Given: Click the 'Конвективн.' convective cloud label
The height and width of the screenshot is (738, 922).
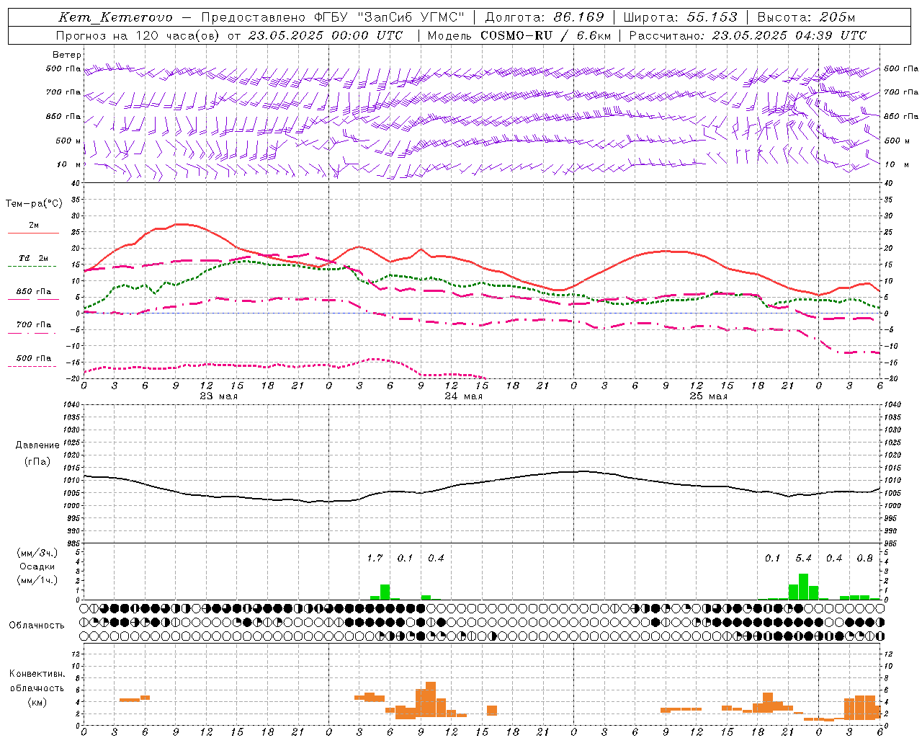Looking at the screenshot, I should point(37,674).
